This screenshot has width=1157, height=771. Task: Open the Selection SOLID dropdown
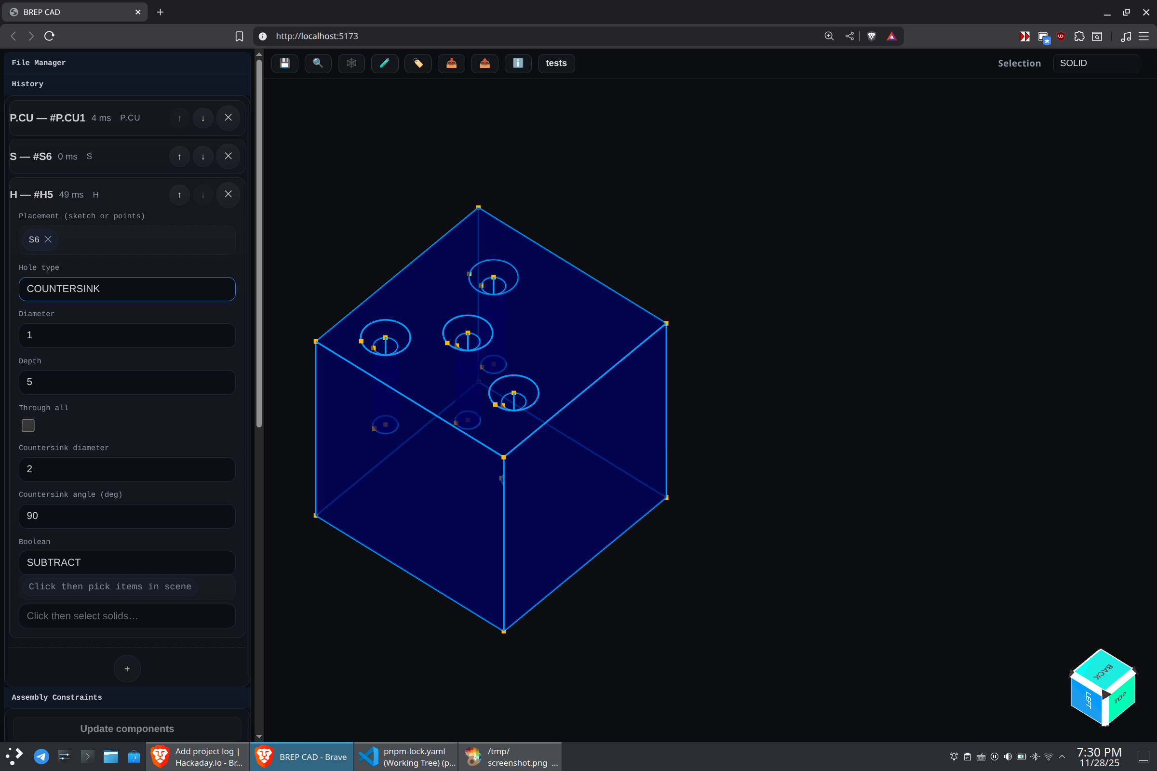coord(1095,63)
